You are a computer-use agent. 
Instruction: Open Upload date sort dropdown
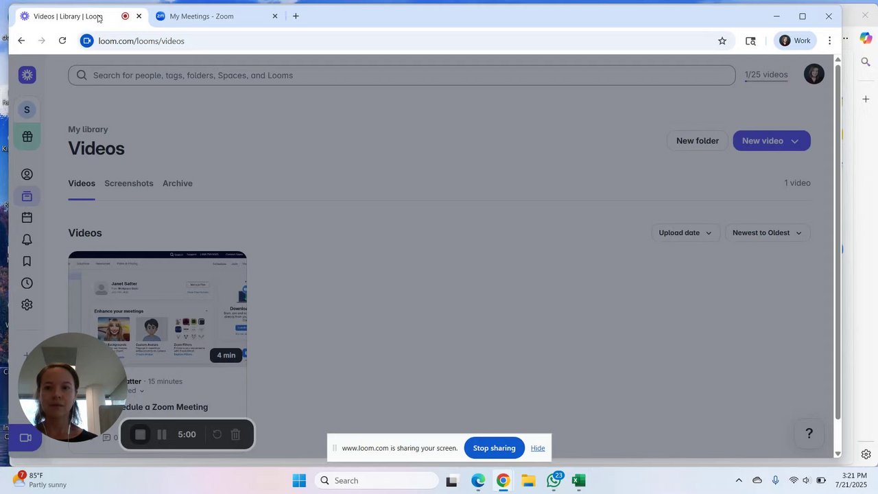(x=685, y=233)
